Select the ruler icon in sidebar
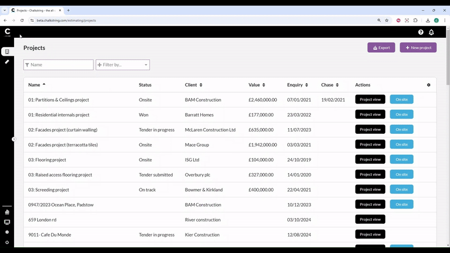 click(7, 62)
